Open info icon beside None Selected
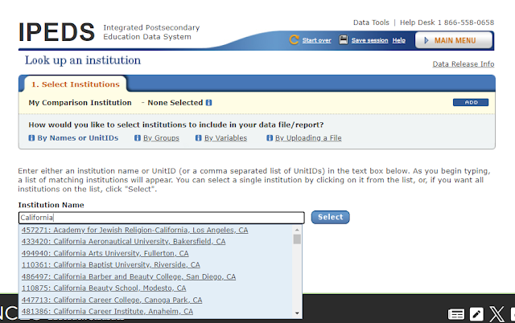The image size is (515, 323). click(208, 103)
